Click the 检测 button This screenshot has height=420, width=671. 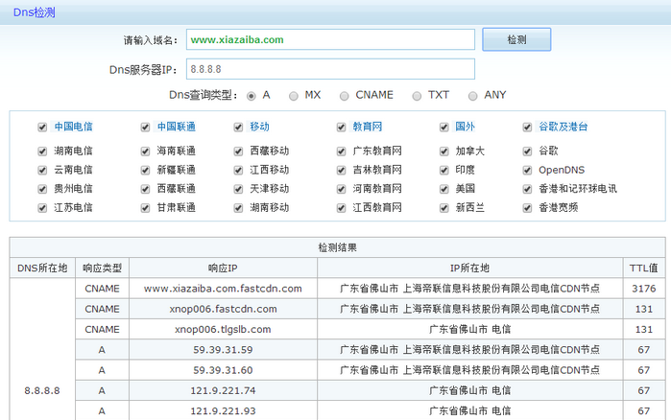[x=516, y=39]
